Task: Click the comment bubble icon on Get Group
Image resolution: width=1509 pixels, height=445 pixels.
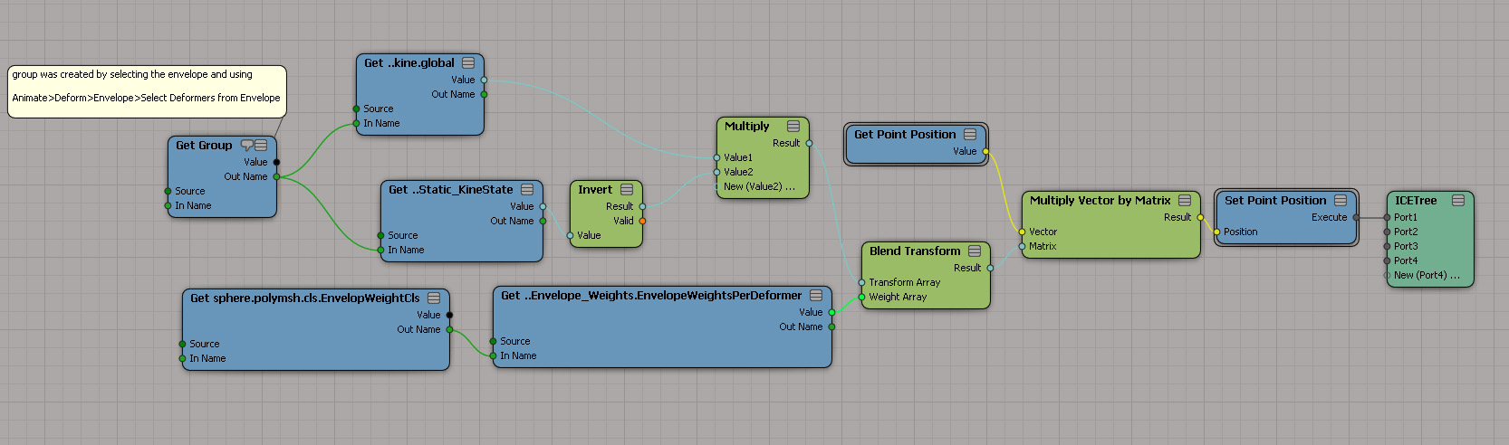Action: [246, 145]
